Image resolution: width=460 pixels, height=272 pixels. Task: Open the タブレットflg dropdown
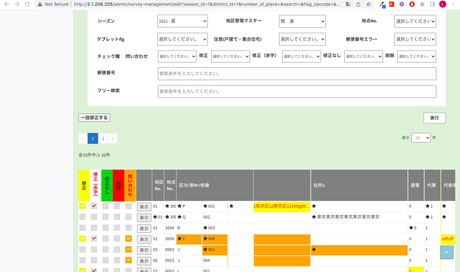tap(183, 39)
